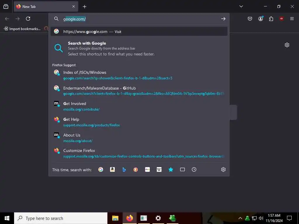Viewport: 299px width, 224px height.
Task: Open the Firefox application menu hamburger
Action: [292, 19]
